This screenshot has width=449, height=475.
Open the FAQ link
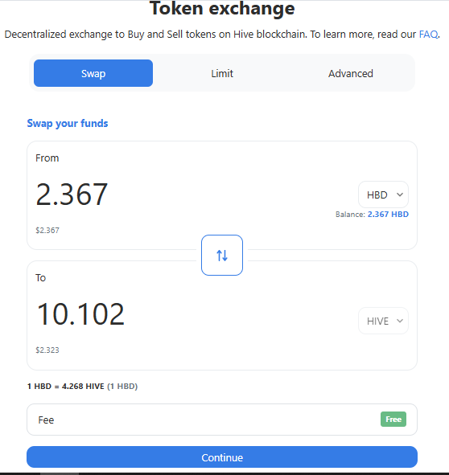[x=428, y=35]
